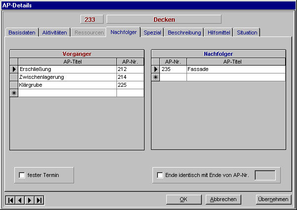Toggle Ende identisch mit Ende checkbox
This screenshot has height=210, width=297.
[159, 175]
